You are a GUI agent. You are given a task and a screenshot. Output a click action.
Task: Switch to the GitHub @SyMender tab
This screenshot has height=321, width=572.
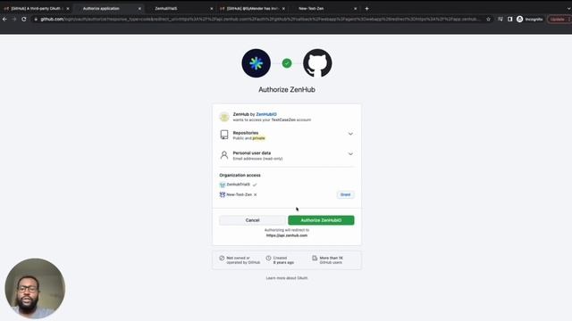tap(252, 8)
